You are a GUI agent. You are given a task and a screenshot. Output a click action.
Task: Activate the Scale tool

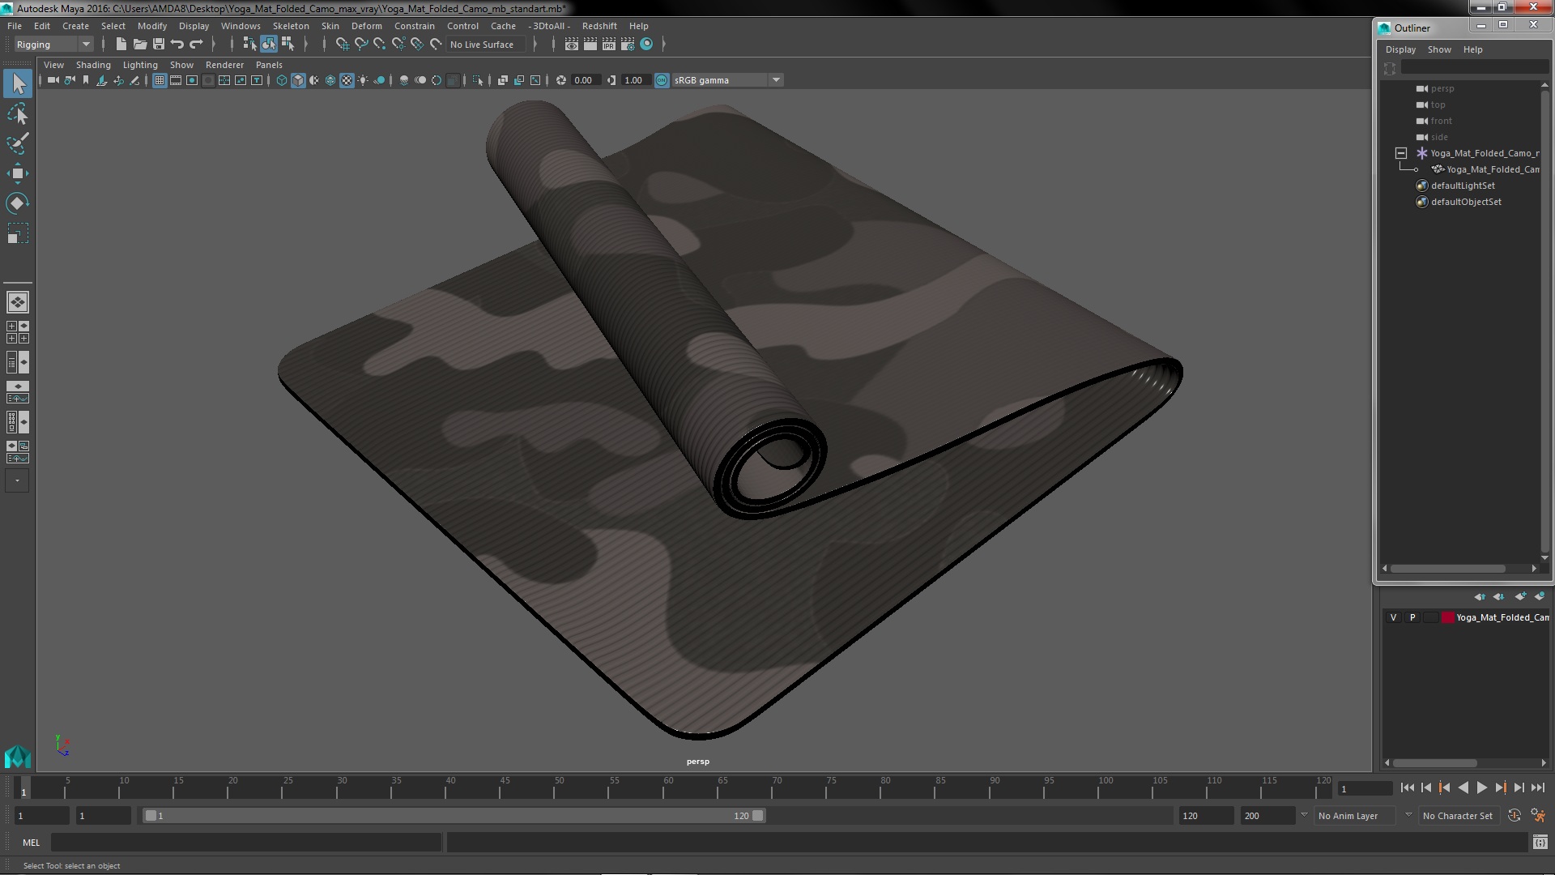[x=18, y=234]
